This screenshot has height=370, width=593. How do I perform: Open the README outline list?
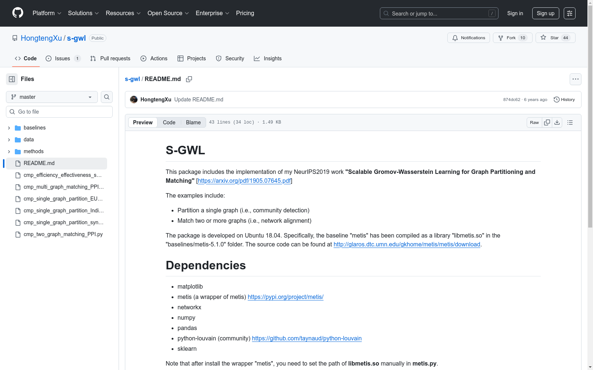pos(570,122)
